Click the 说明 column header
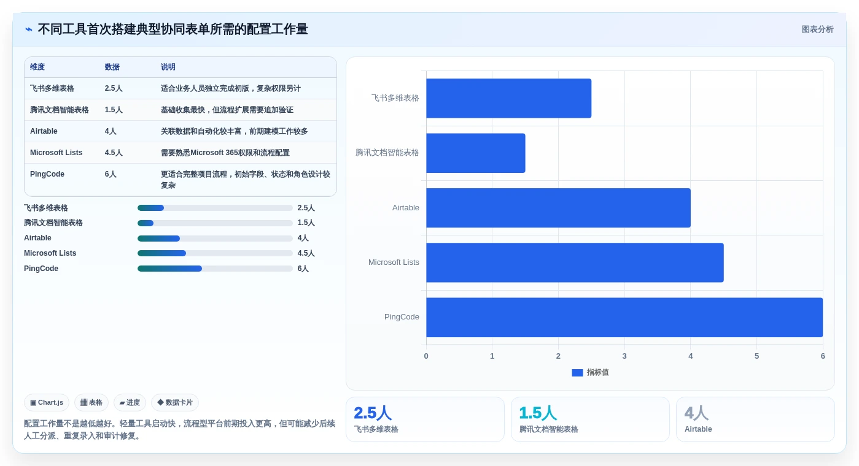Image resolution: width=859 pixels, height=466 pixels. click(x=168, y=67)
